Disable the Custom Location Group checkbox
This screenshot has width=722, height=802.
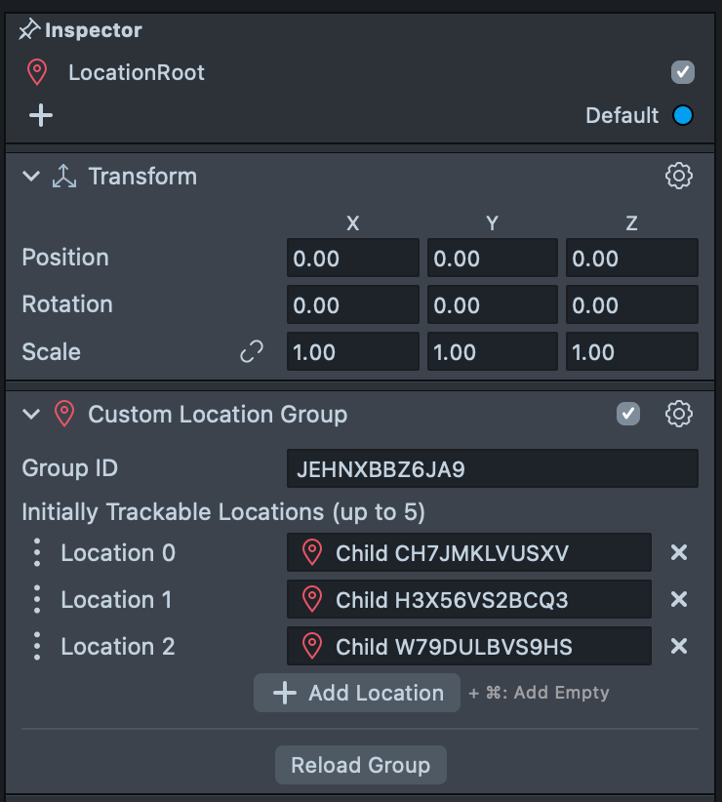pos(628,414)
